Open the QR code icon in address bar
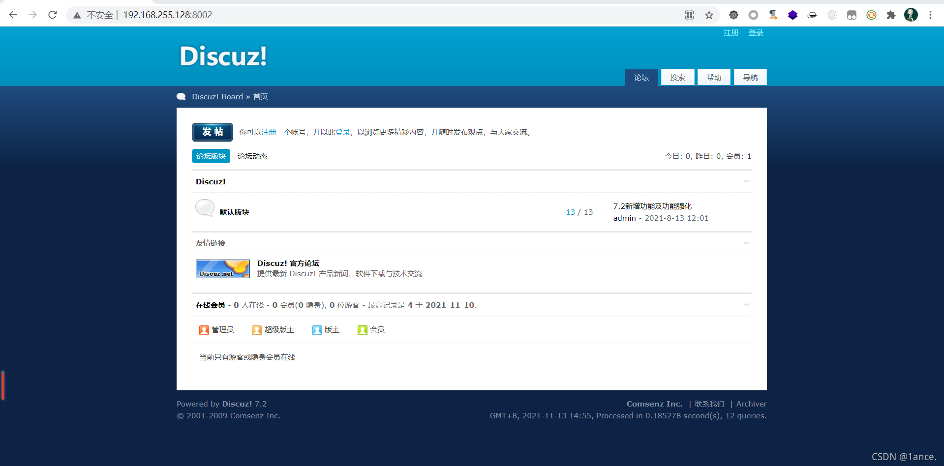The image size is (944, 466). click(x=689, y=15)
